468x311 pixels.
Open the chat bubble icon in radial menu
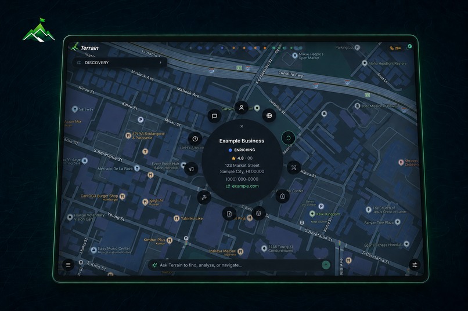(214, 116)
